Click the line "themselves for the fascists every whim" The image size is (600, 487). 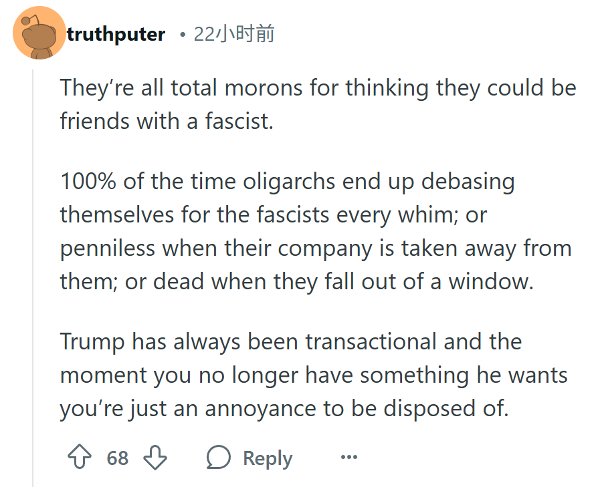coord(274,215)
